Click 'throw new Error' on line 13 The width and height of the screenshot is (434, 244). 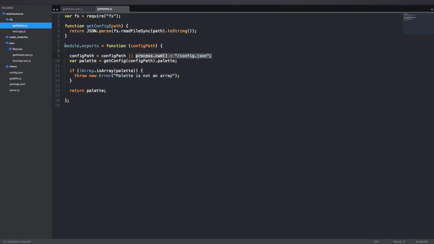pos(93,76)
